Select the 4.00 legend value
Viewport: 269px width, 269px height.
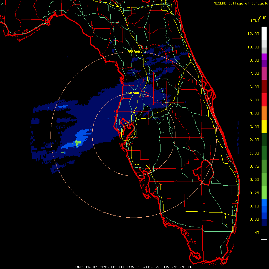254,113
